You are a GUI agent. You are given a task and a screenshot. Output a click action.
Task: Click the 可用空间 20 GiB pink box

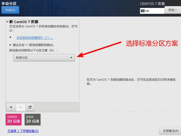click(x=14, y=120)
